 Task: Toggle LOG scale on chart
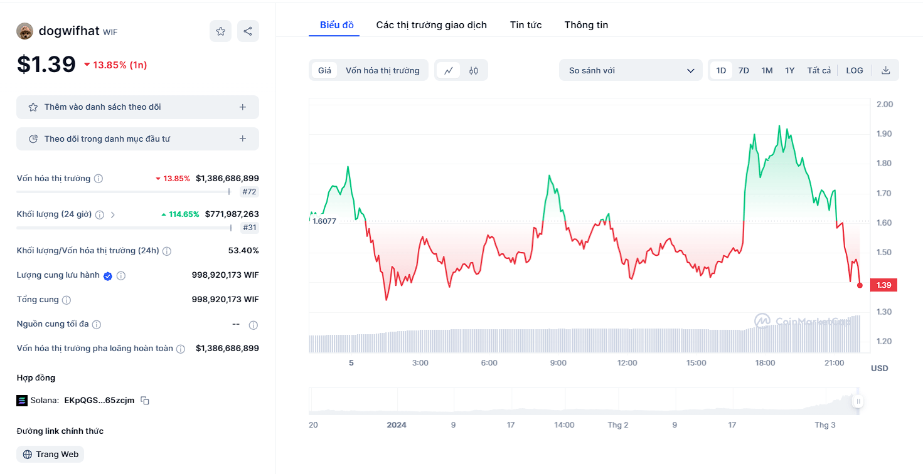(855, 70)
